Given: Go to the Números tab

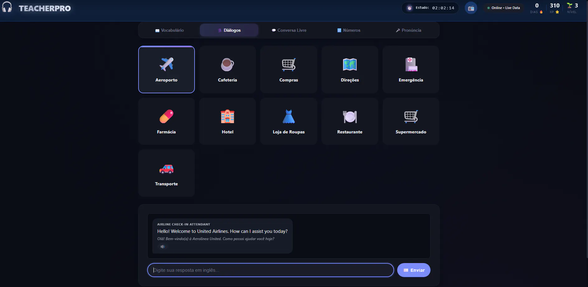Looking at the screenshot, I should (x=349, y=30).
